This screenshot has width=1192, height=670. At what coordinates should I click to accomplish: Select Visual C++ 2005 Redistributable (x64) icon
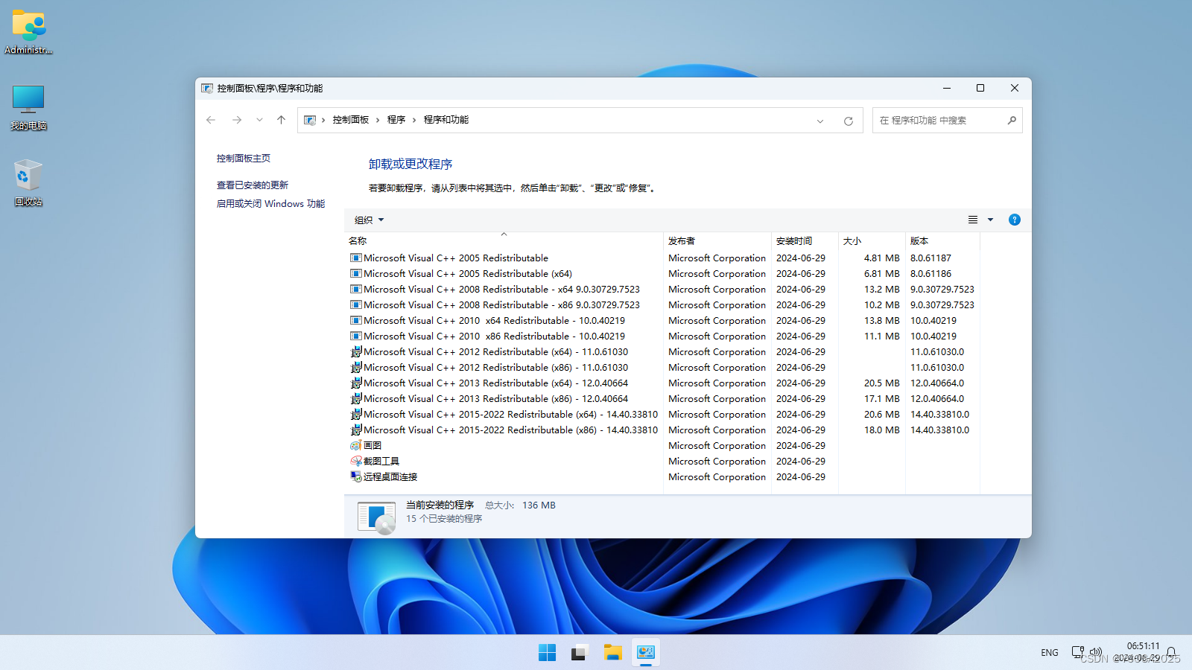click(356, 274)
